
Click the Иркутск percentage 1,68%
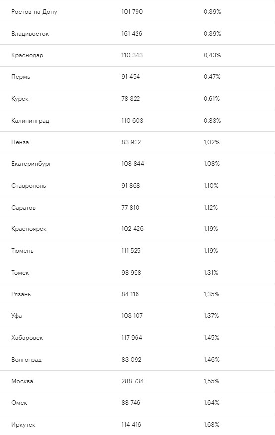point(211,424)
